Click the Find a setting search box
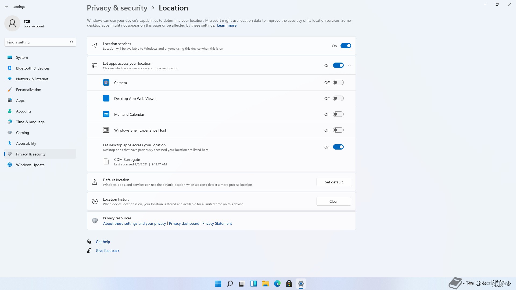 [x=40, y=42]
